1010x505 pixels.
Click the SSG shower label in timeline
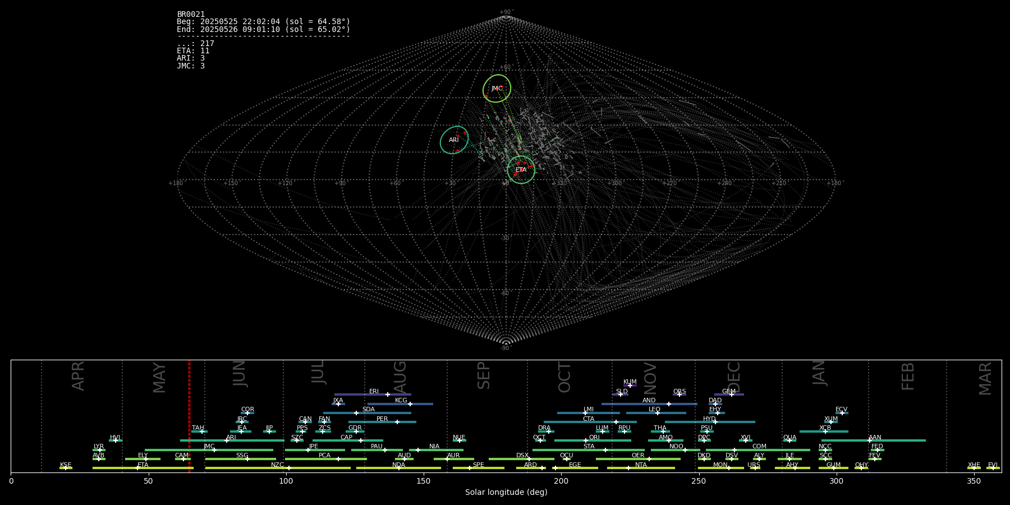242,456
